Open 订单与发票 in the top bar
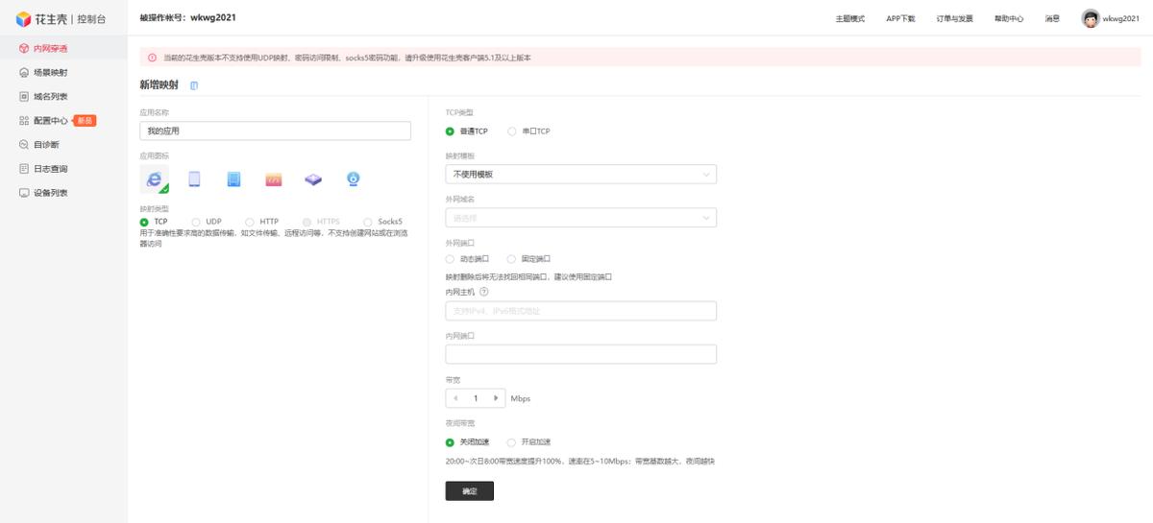The height and width of the screenshot is (523, 1153). pyautogui.click(x=954, y=19)
